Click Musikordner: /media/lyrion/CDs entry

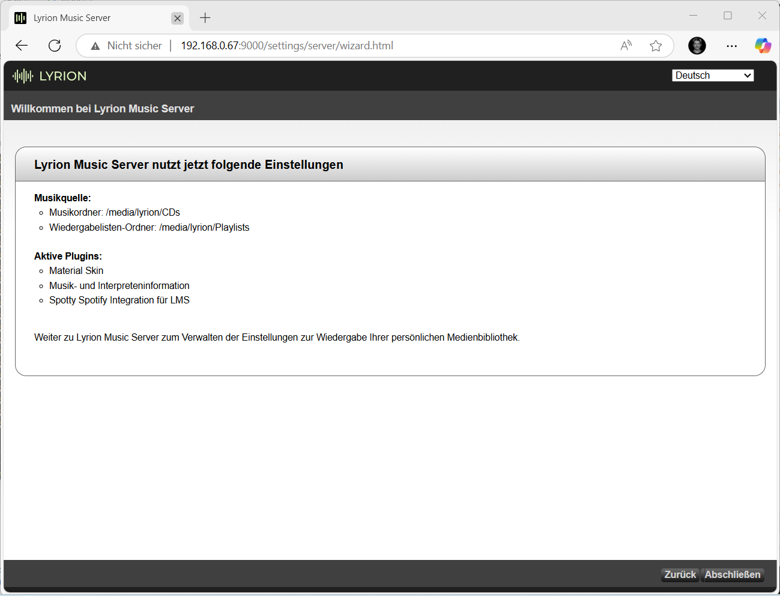tap(115, 212)
